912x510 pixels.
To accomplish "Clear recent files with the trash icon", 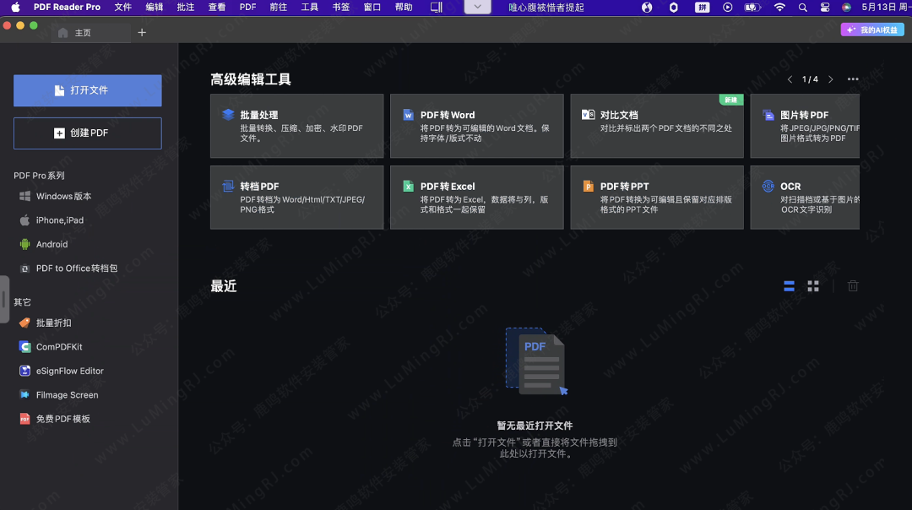I will (853, 285).
